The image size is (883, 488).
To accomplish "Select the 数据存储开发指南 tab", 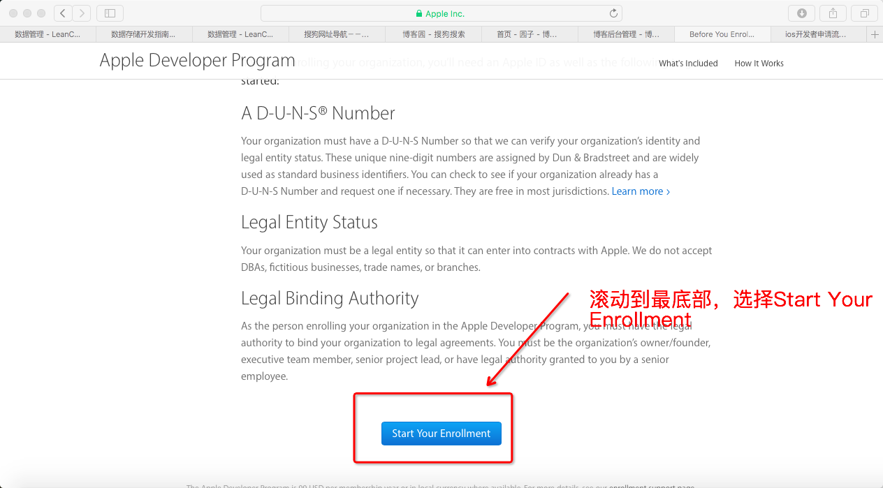I will [x=143, y=34].
